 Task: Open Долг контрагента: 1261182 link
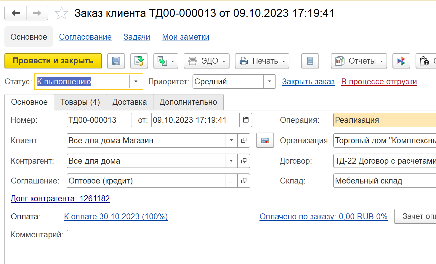click(x=60, y=199)
